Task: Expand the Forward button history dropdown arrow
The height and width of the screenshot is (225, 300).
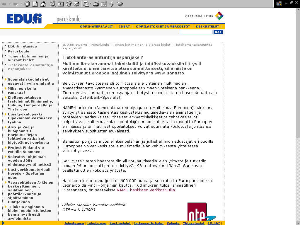Action: point(21,4)
